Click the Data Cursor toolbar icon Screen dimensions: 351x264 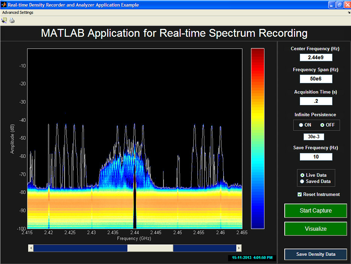click(x=4, y=21)
